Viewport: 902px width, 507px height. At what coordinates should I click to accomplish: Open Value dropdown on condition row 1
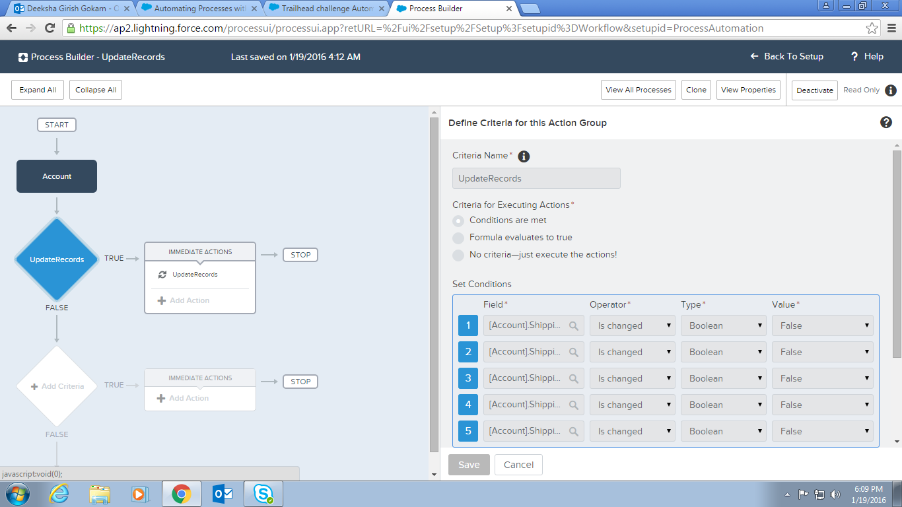(x=823, y=325)
